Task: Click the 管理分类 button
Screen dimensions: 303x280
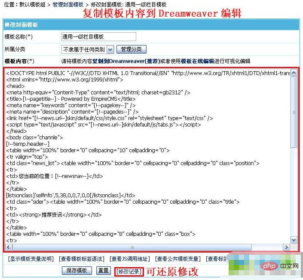Action: coord(131,49)
